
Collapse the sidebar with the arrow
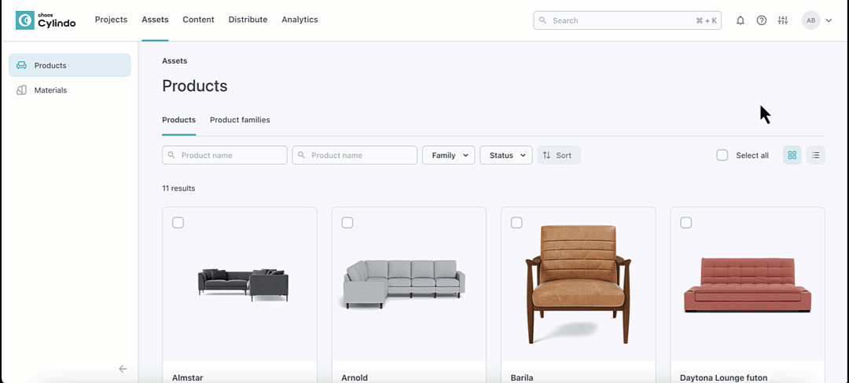(123, 369)
